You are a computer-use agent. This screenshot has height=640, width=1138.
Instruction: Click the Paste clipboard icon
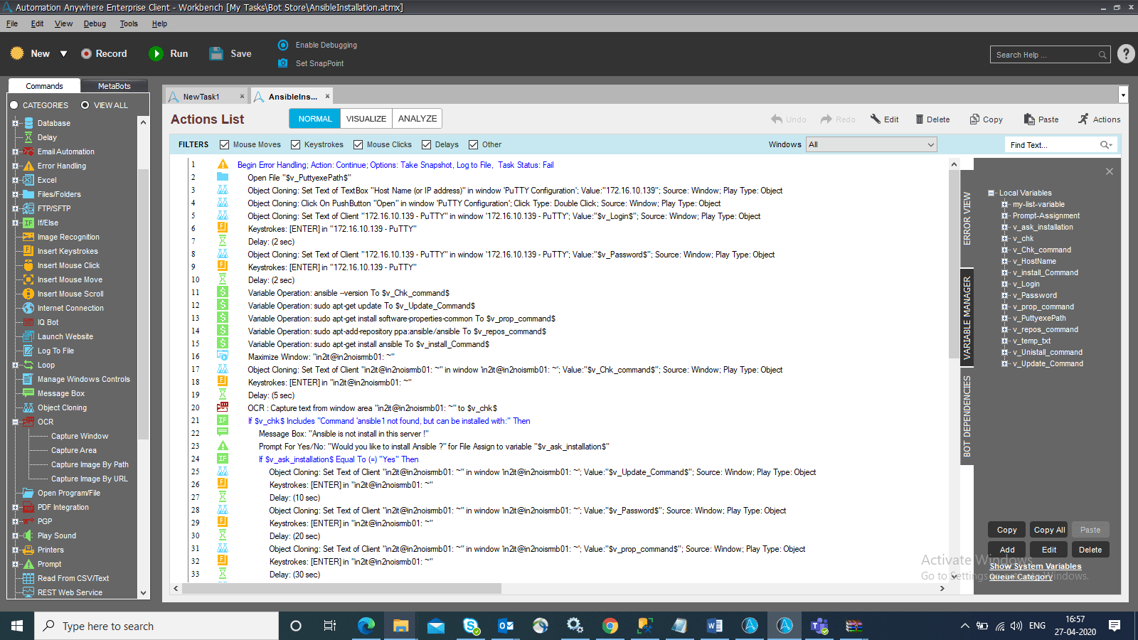click(x=1029, y=119)
